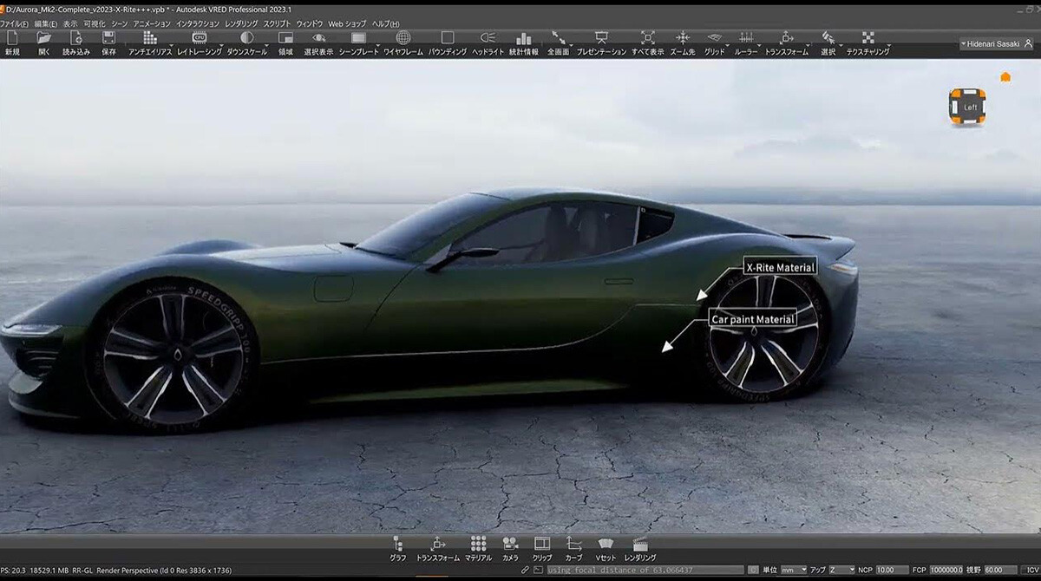Click the Scene graph icon bottom left
The height and width of the screenshot is (581, 1041).
click(x=396, y=545)
